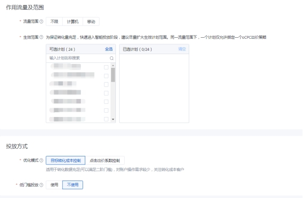Click help icon next to 优化模式
The image size is (303, 198).
[42, 160]
